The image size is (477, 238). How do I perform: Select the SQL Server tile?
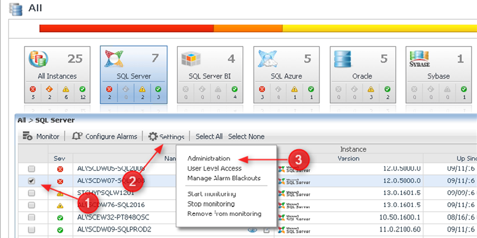(x=134, y=75)
